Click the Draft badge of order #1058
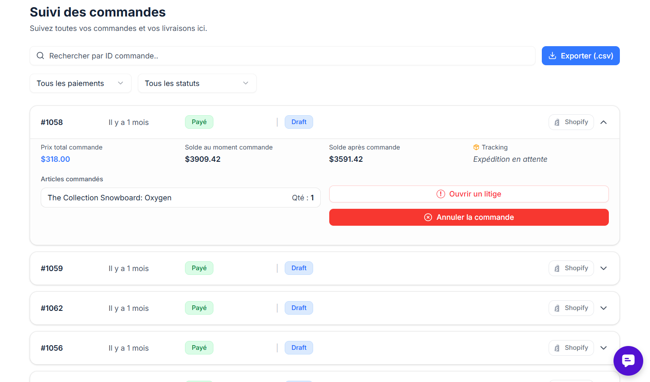The image size is (650, 382). pos(299,122)
